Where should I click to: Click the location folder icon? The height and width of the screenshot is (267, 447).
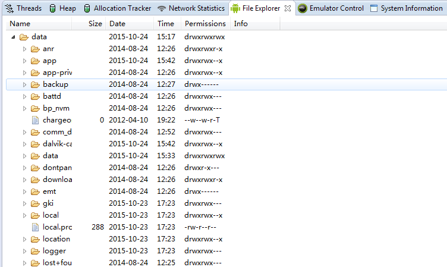tap(35, 239)
